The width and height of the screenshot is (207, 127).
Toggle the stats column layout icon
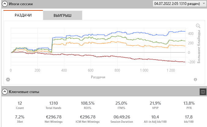tap(203, 92)
